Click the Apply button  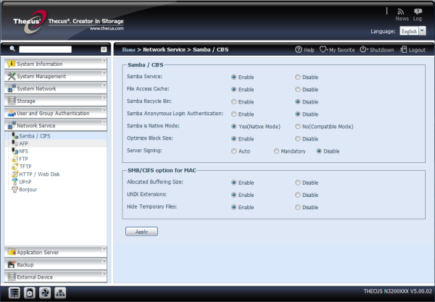point(141,232)
